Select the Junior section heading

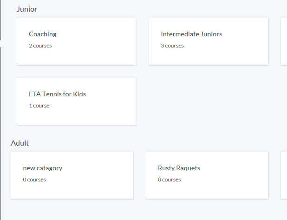[x=27, y=9]
